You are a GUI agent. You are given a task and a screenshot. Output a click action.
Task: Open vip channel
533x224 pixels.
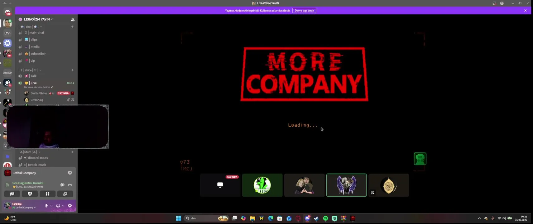pos(46,61)
